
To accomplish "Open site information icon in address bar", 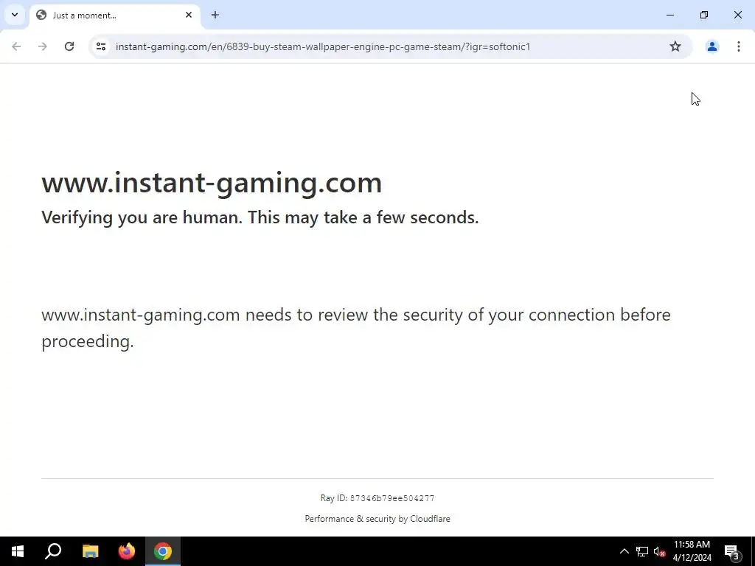I will pyautogui.click(x=101, y=46).
